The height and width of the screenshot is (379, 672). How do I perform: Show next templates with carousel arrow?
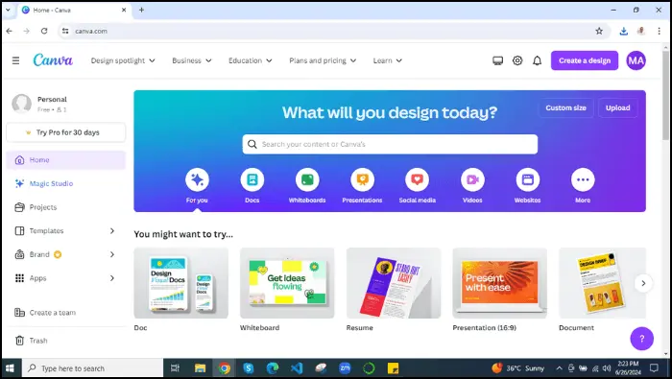[643, 283]
